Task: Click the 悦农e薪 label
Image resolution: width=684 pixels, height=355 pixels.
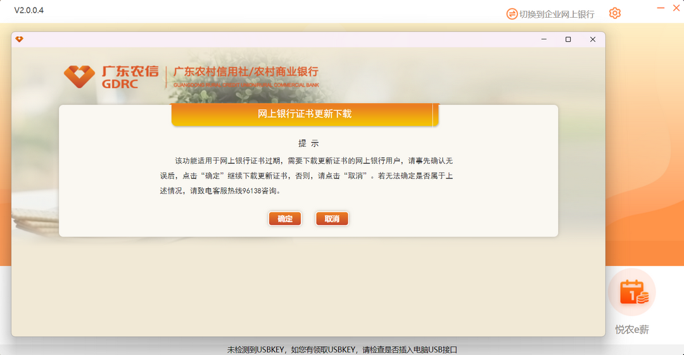Action: coord(632,329)
